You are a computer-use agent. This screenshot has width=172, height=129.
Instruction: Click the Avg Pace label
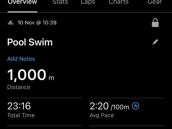(x=102, y=115)
